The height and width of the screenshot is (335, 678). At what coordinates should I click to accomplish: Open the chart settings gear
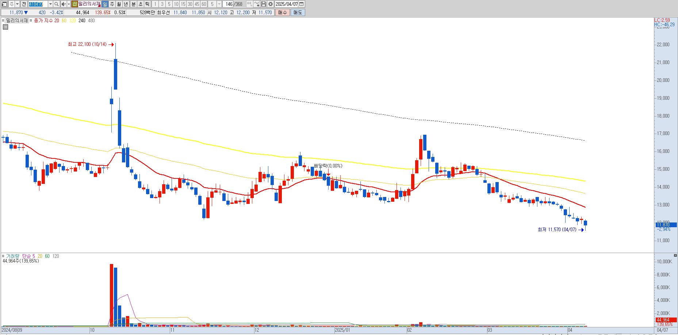point(271,4)
